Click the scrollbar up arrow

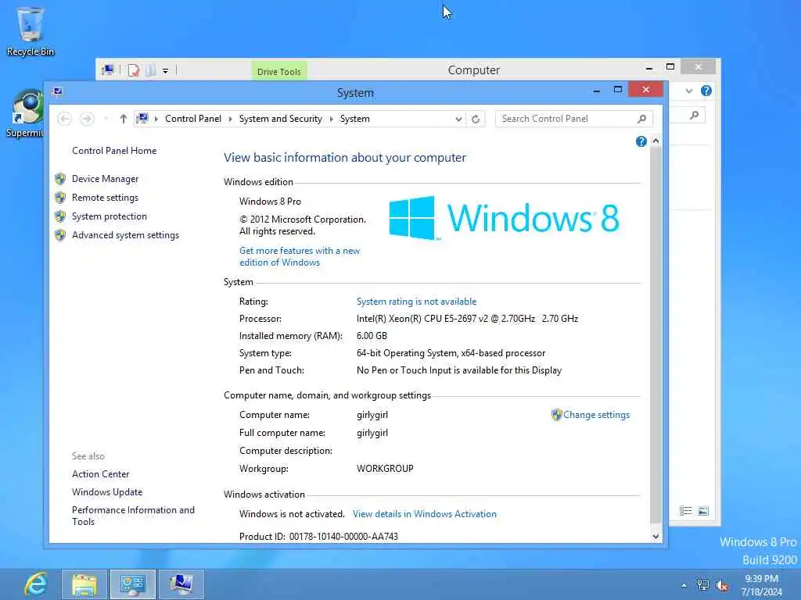[x=656, y=141]
